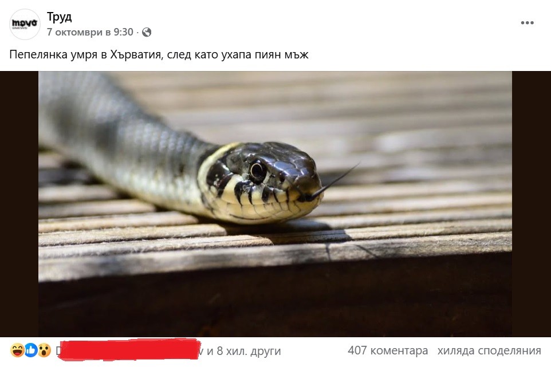This screenshot has height=367, width=551.
Task: Click the right black letterbox bar of photo
Action: click(x=532, y=204)
